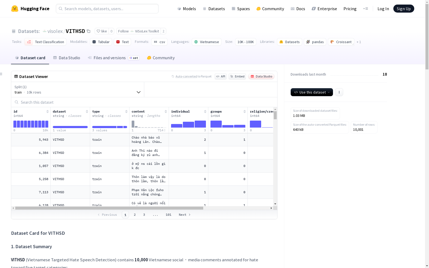Open the three-dot dataset options menu
This screenshot has width=429, height=268.
coord(339,92)
